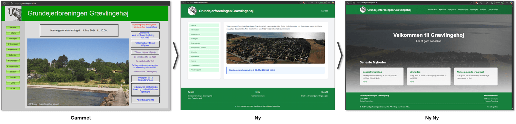Open Ordensregler in the Gammel green sidebar
Screen dimensions: 516x124
coord(13,44)
